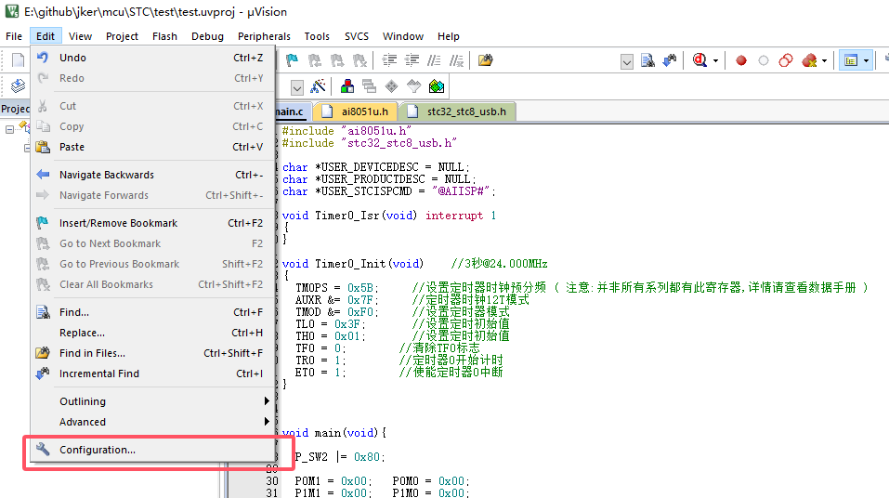
Task: Click the enable/disable breakpoint circle icon
Action: click(764, 60)
